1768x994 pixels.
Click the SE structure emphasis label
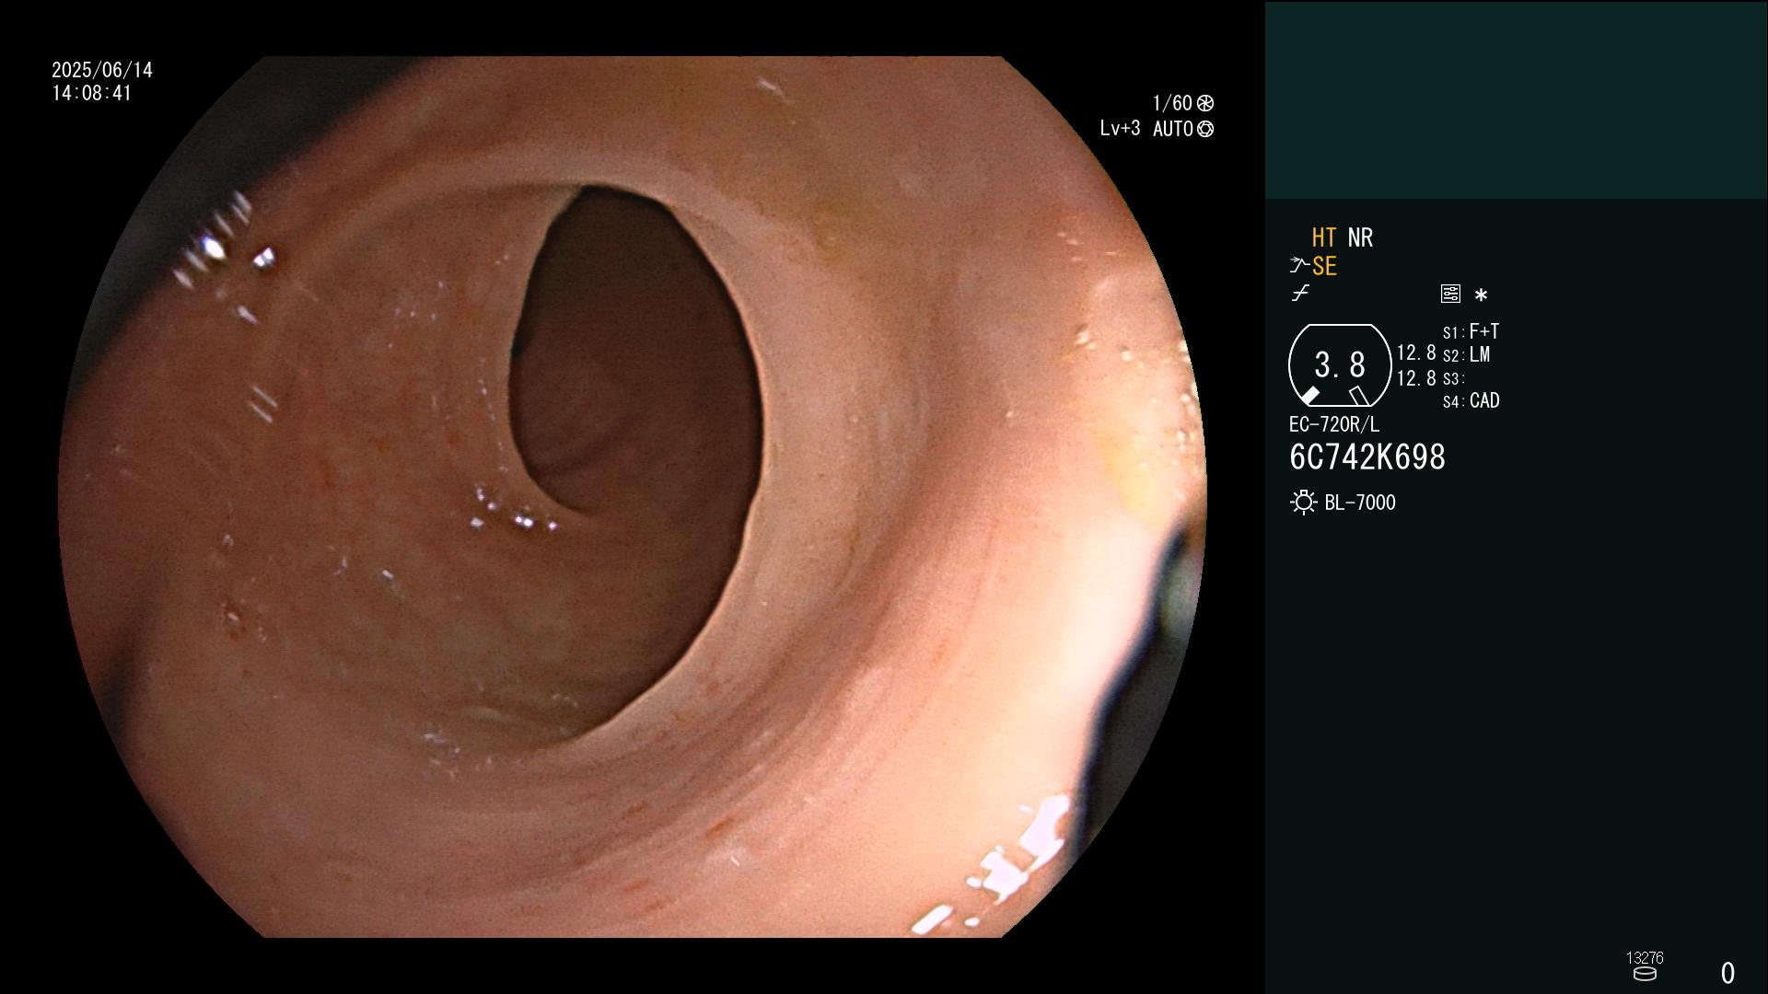pyautogui.click(x=1324, y=266)
